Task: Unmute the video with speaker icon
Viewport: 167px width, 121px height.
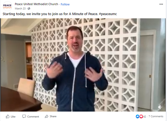Action: (x=160, y=107)
